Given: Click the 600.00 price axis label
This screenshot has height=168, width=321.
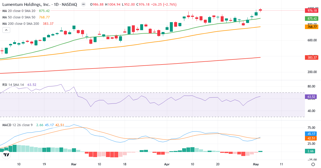Looking at the screenshot, I should (x=312, y=40).
